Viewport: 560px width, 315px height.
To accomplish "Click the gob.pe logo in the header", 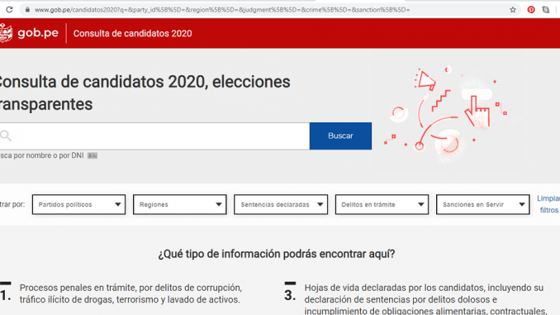I will tap(29, 33).
